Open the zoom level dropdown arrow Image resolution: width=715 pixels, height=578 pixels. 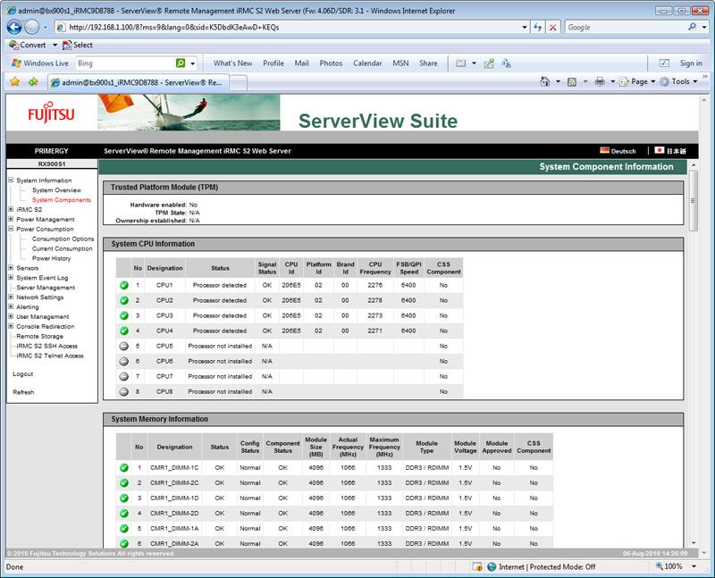point(694,566)
